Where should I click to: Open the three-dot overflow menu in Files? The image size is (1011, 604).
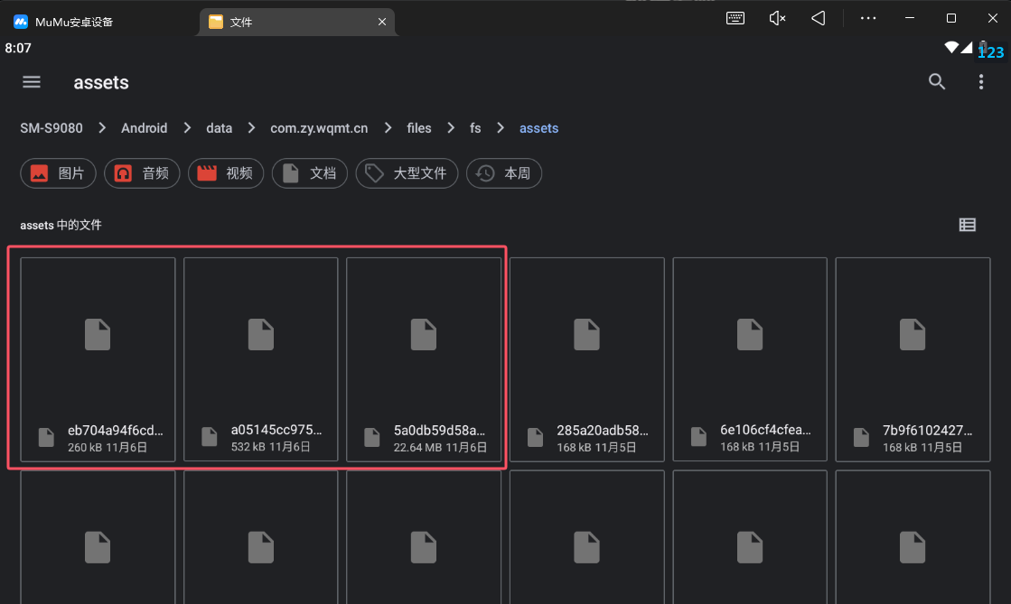(980, 81)
